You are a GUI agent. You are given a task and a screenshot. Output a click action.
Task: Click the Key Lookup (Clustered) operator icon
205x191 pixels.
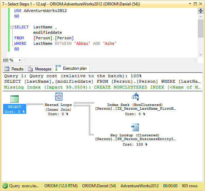click(x=135, y=127)
